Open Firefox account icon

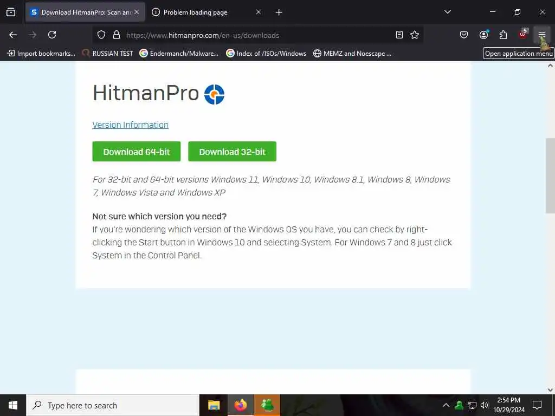point(483,35)
